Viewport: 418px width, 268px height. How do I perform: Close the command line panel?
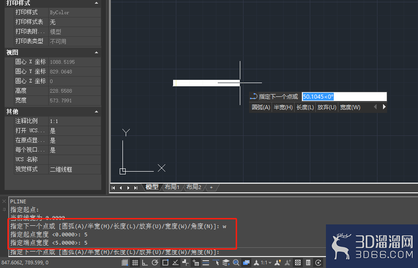4,201
